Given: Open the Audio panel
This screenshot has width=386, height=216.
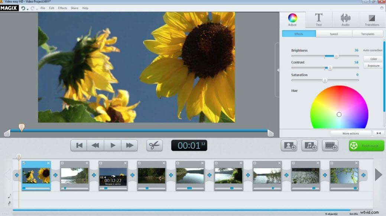Looking at the screenshot, I should pos(345,19).
